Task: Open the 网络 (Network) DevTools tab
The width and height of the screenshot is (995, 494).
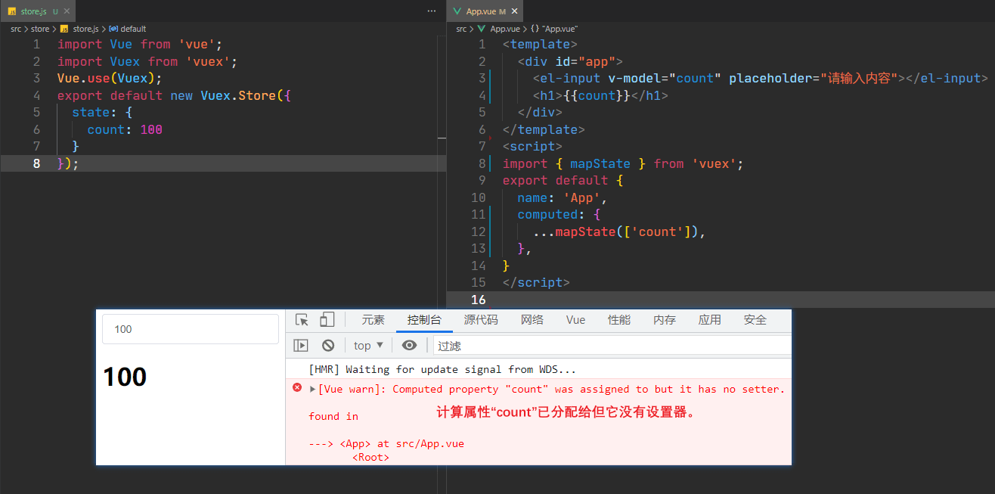Action: (532, 320)
